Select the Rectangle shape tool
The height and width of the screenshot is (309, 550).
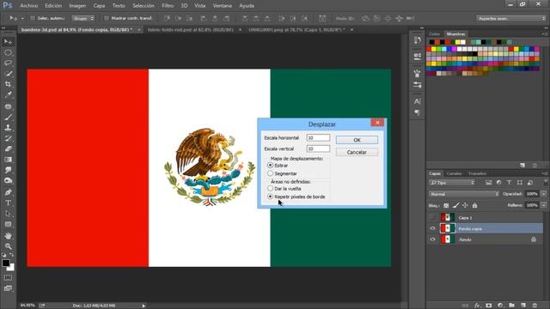pyautogui.click(x=8, y=224)
